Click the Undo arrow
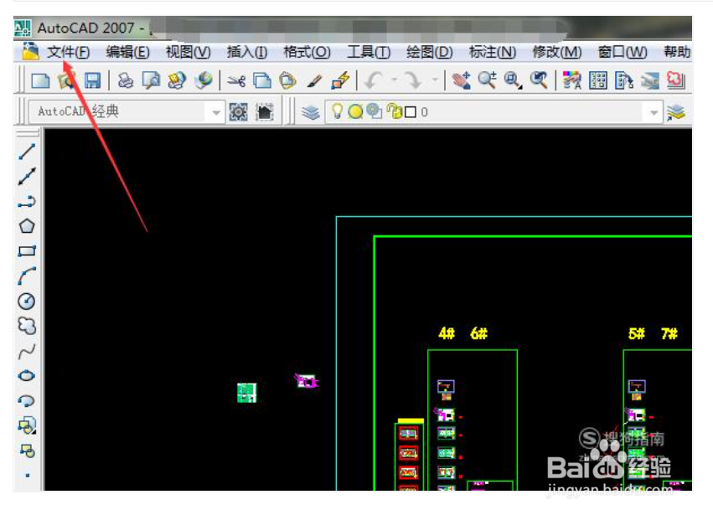This screenshot has height=515, width=713. click(x=374, y=80)
